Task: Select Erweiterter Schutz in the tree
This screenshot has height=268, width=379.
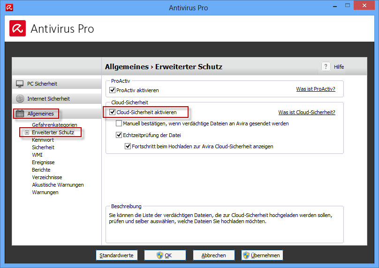Action: [x=53, y=132]
